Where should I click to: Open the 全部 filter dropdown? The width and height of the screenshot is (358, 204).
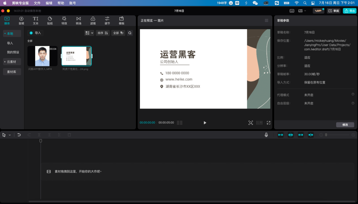[118, 33]
